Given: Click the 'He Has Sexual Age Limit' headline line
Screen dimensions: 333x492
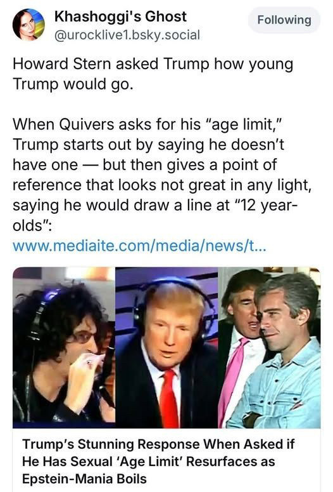Looking at the screenshot, I should (148, 462).
